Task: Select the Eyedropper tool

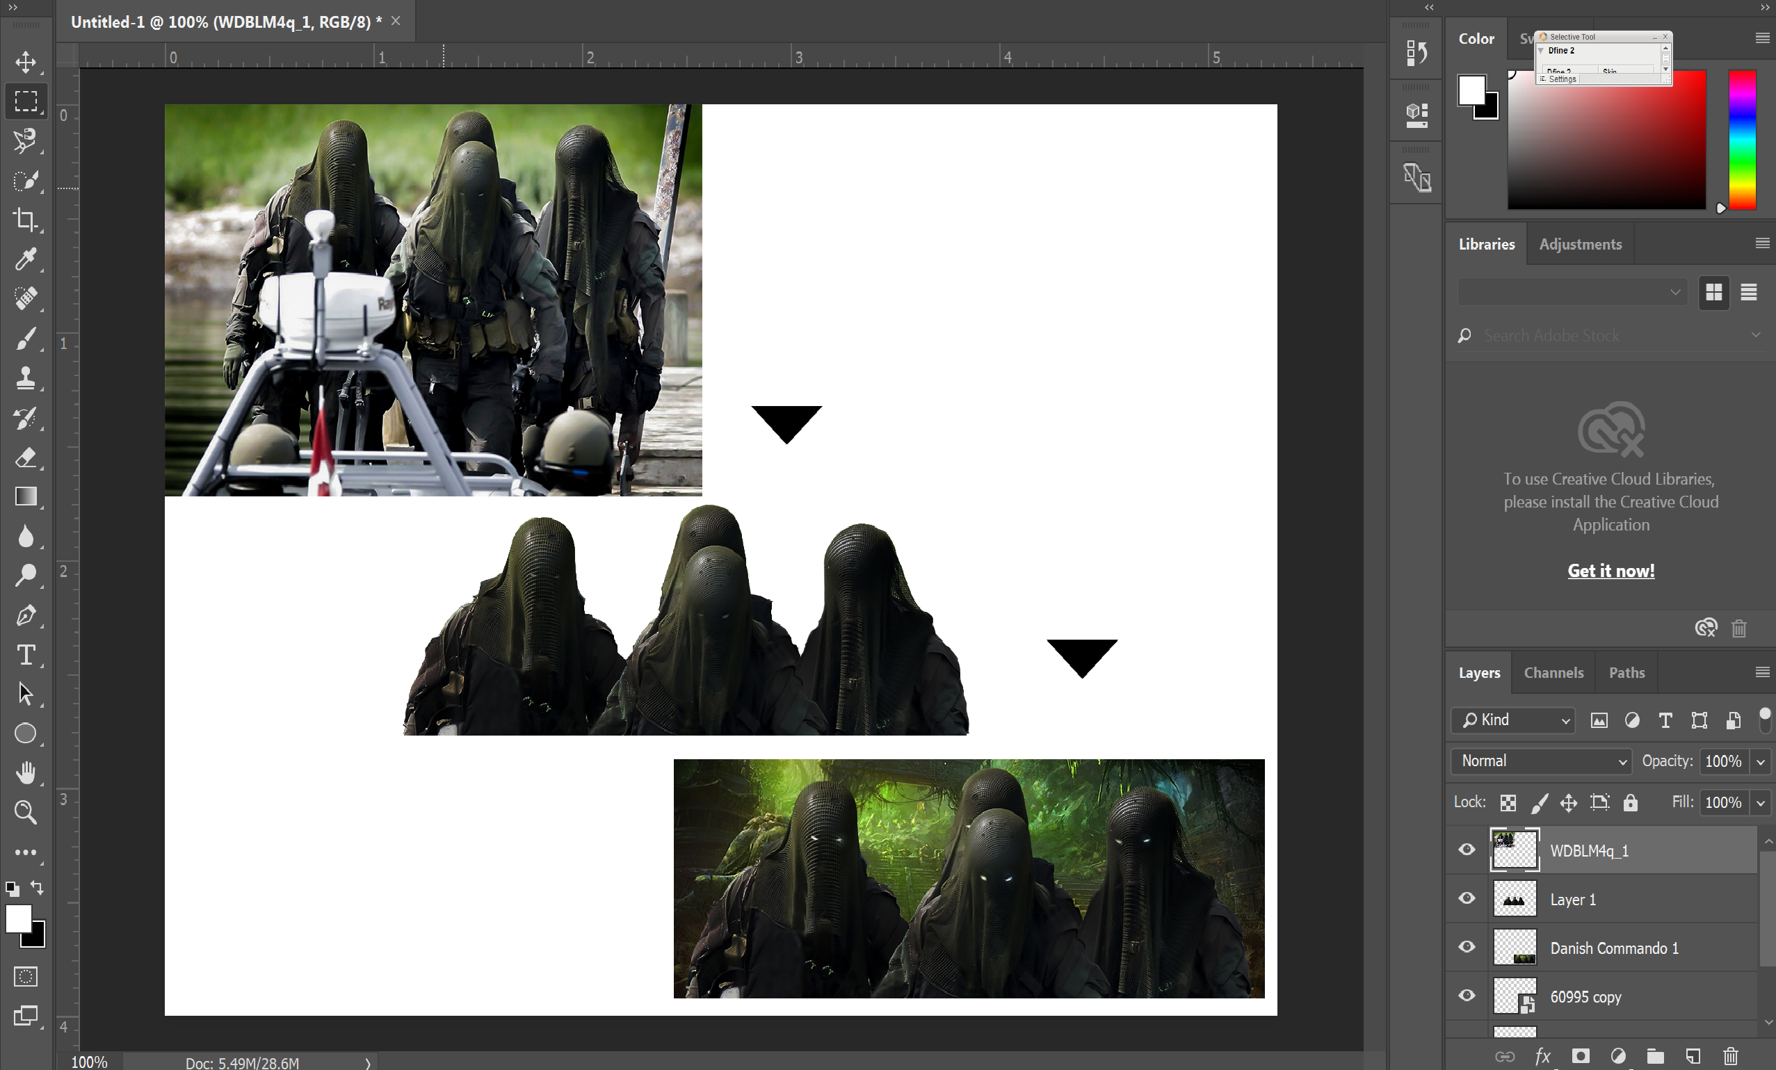Action: pos(26,259)
